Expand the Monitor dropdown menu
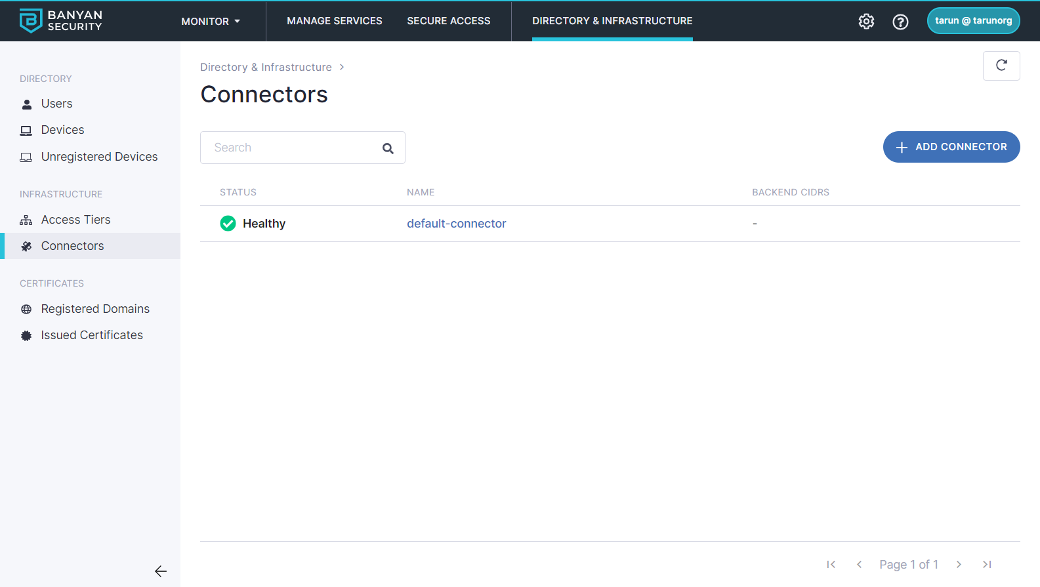Screen dimensions: 1040x587 point(211,22)
